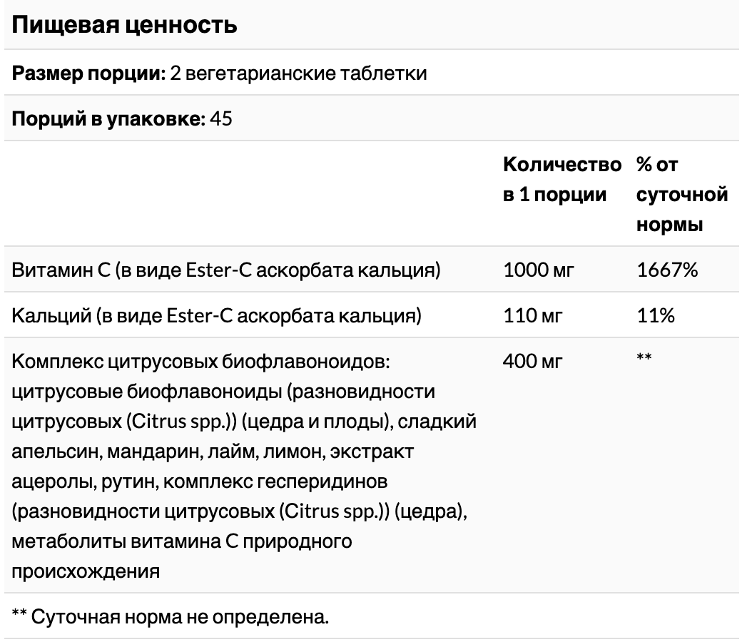Select the 'Витамин C' ingredient row name
The image size is (742, 642).
pos(225,270)
